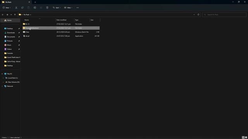Viewport: 248px width, 139px height.
Task: Select Home in the navigation pane
Action: pyautogui.click(x=10, y=20)
